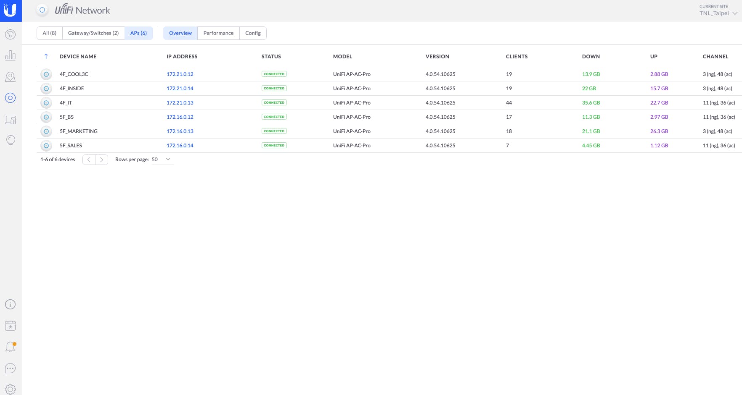Expand the Rows per page dropdown
Viewport: 742px width, 395px height.
click(x=162, y=160)
